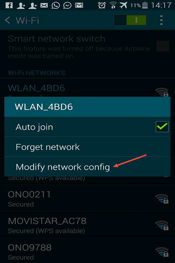Open the ONO9788 network entry
Screen dimensions: 175x263
coord(87,252)
